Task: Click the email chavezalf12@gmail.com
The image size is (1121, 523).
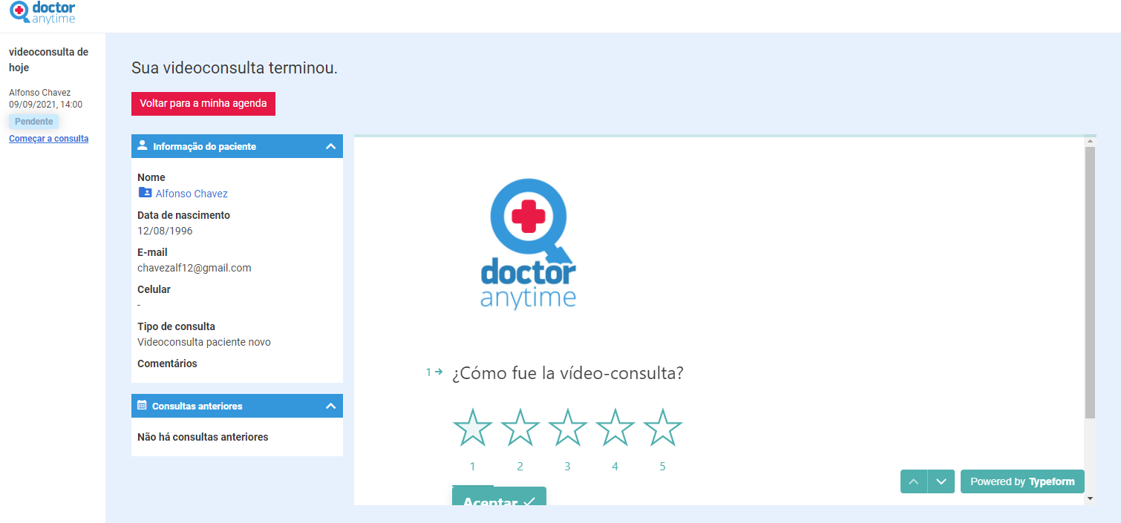Action: tap(195, 268)
